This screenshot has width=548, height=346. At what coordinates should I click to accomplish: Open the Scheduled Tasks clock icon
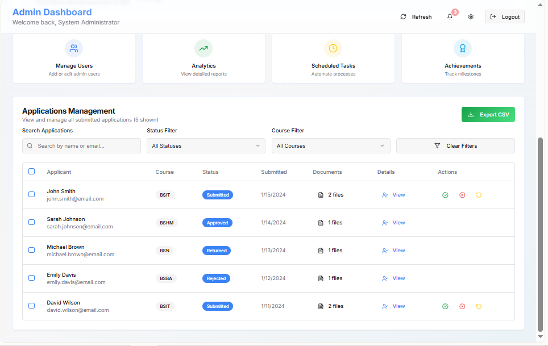(x=333, y=48)
